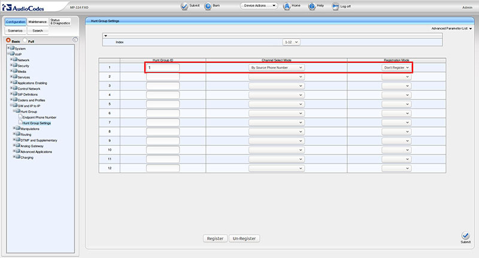
Task: Click the Submit checkmark icon in top toolbar
Action: pyautogui.click(x=184, y=6)
